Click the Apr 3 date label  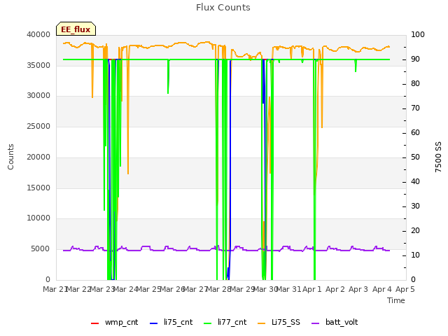coord(358,289)
